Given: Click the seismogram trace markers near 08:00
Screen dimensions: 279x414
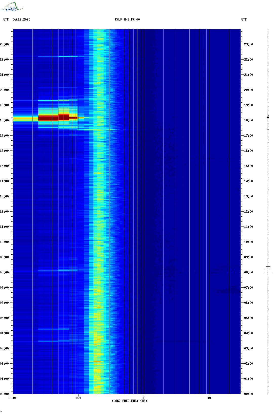Looking at the screenshot, I should (268, 269).
